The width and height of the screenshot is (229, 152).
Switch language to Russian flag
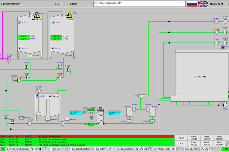click(192, 4)
